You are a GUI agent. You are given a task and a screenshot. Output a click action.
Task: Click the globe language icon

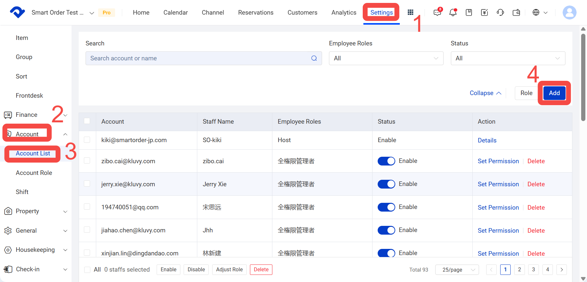pos(536,12)
